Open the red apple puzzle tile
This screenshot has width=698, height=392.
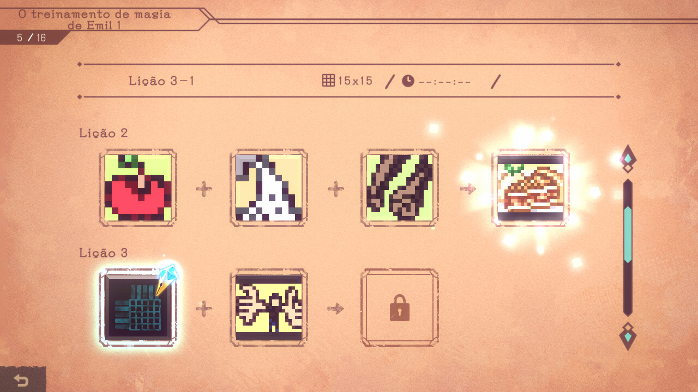click(138, 188)
